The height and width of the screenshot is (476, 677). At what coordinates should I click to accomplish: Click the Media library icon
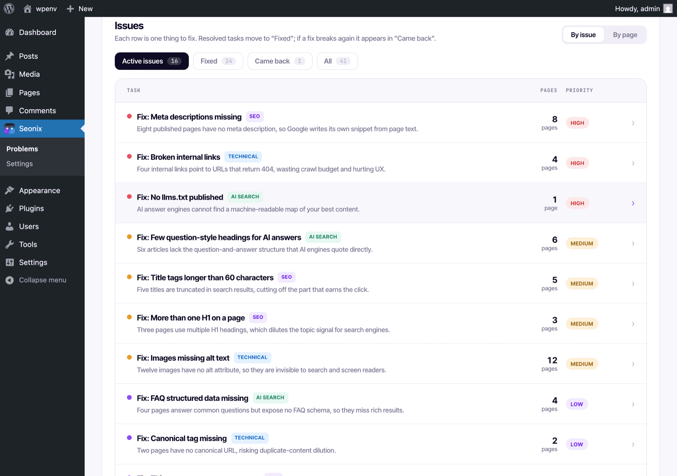(10, 74)
